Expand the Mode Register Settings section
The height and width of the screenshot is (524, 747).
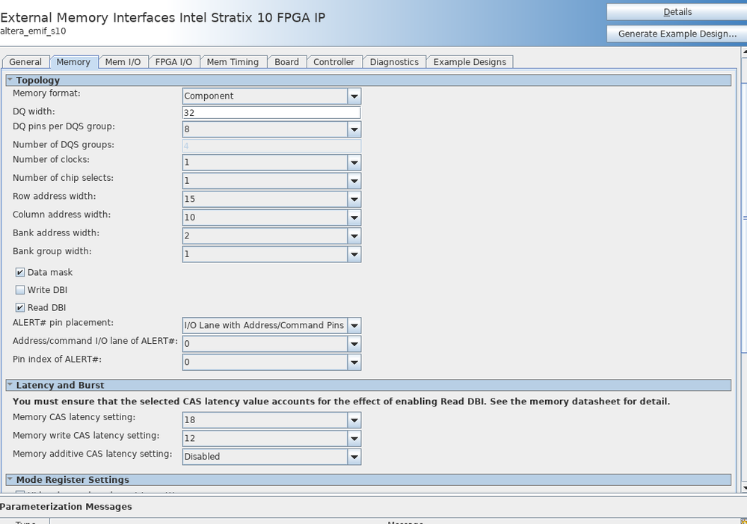coord(10,480)
